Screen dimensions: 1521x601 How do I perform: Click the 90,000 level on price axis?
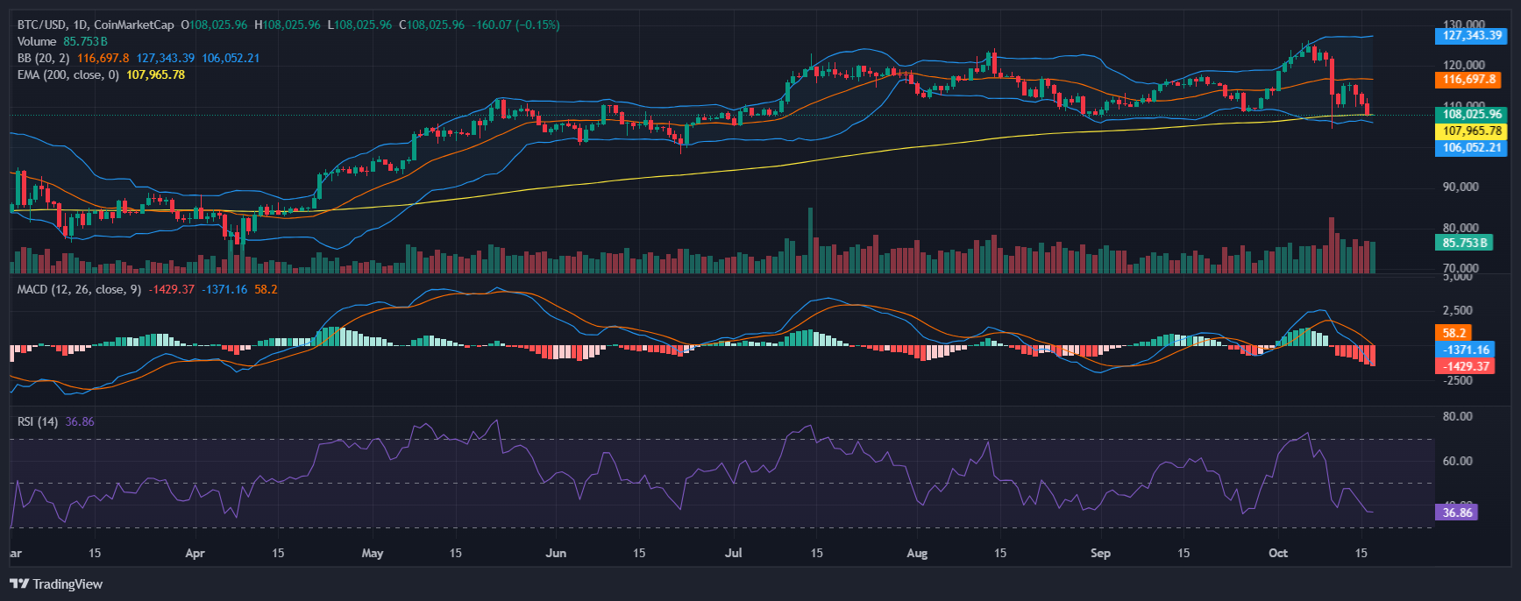[x=1461, y=187]
